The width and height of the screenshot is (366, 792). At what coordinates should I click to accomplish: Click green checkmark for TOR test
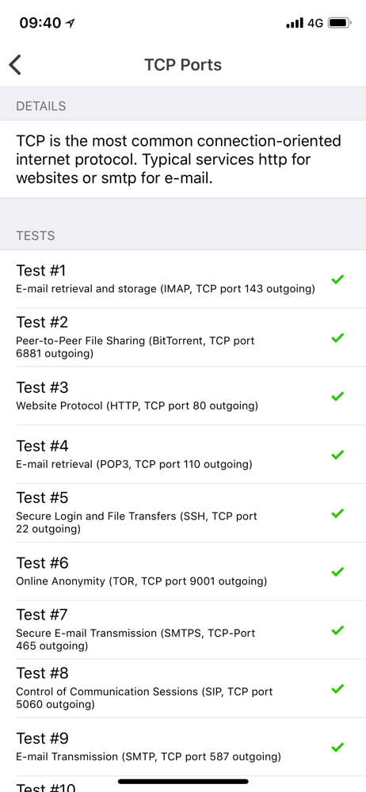tap(337, 571)
